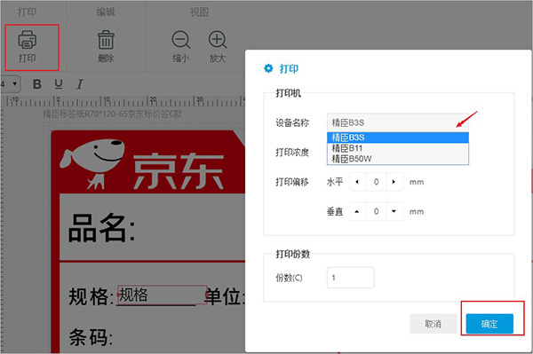Select 精臣B50W in the device list
This screenshot has width=533, height=354.
pyautogui.click(x=398, y=159)
